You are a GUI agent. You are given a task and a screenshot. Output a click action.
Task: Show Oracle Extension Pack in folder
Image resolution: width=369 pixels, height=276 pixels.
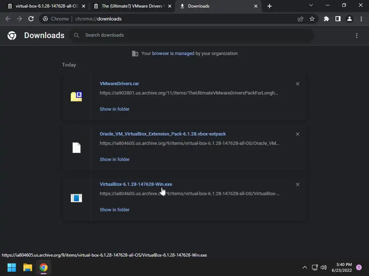point(115,159)
